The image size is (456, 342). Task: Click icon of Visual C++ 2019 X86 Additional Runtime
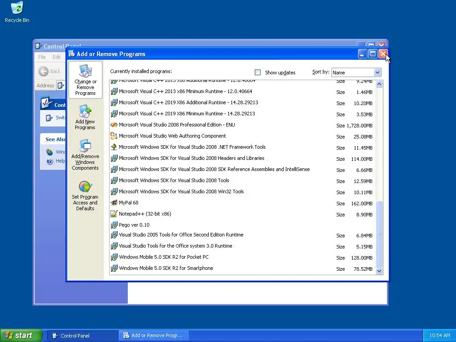(x=114, y=103)
